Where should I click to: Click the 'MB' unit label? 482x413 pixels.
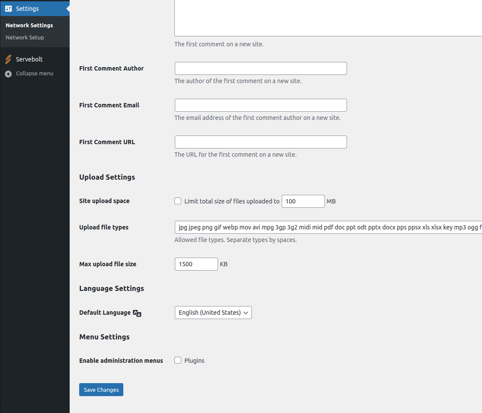(x=331, y=201)
